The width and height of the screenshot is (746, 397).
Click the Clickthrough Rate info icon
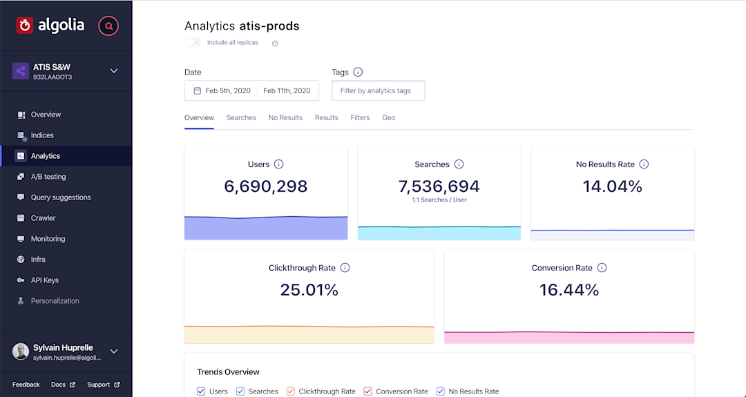[345, 268]
